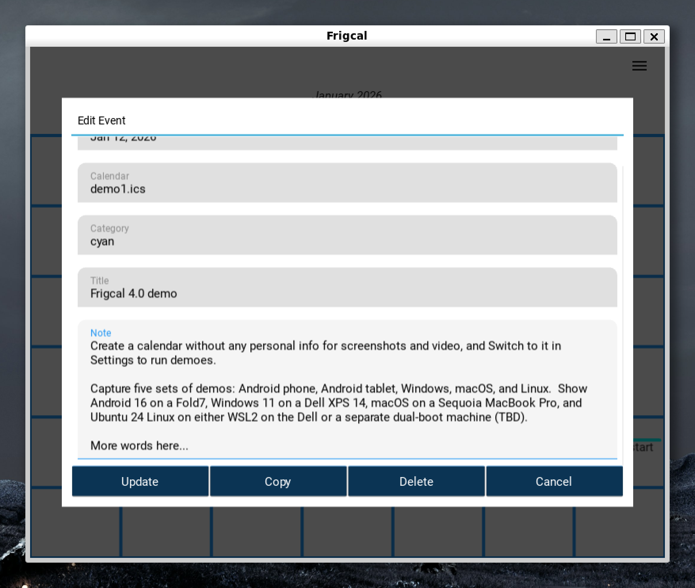695x588 pixels.
Task: Cancel the Edit Event dialog
Action: click(554, 481)
